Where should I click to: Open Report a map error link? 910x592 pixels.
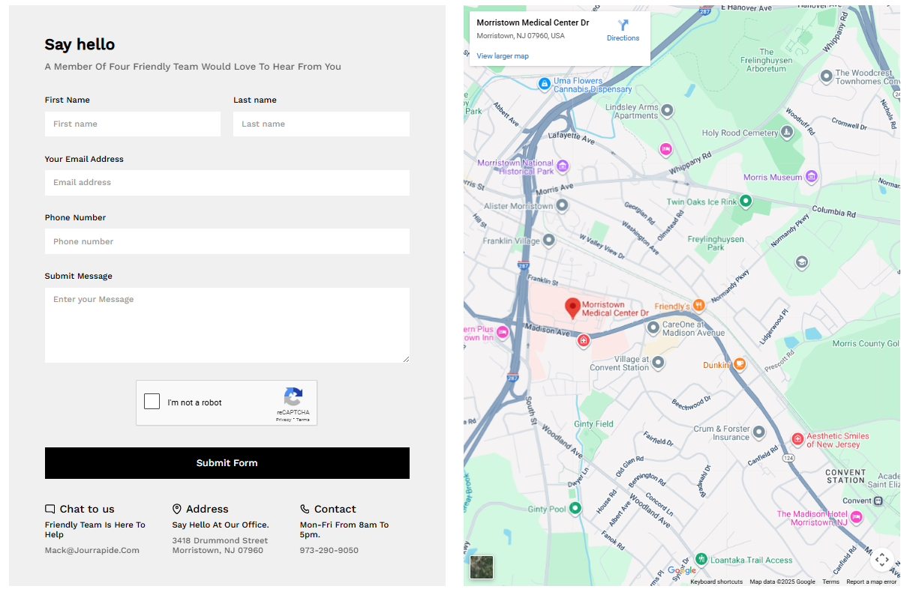(x=871, y=582)
